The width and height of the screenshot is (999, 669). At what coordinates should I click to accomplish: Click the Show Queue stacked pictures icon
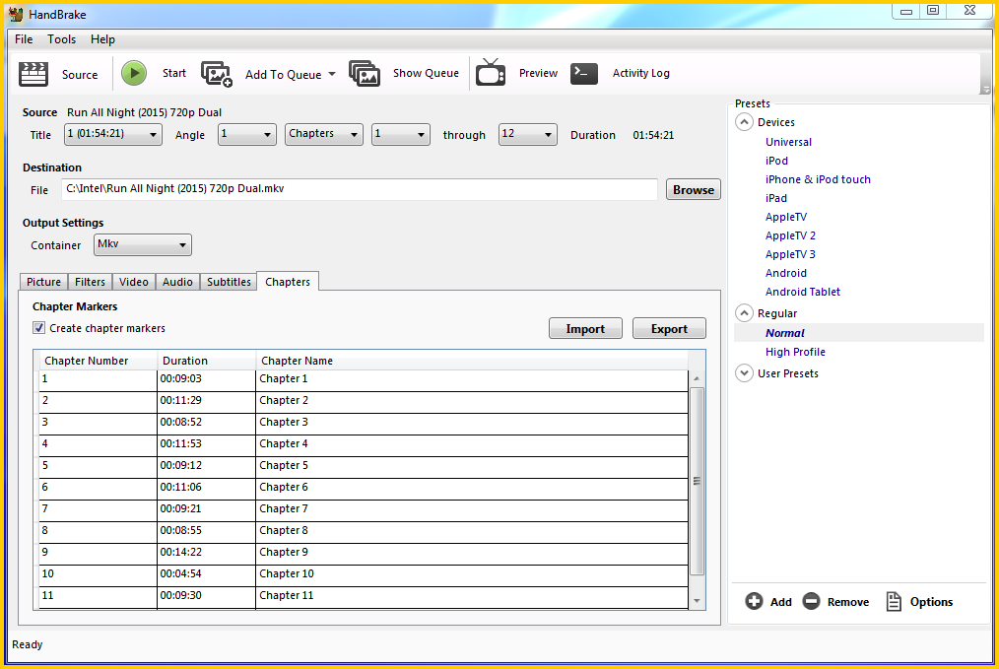click(x=365, y=73)
